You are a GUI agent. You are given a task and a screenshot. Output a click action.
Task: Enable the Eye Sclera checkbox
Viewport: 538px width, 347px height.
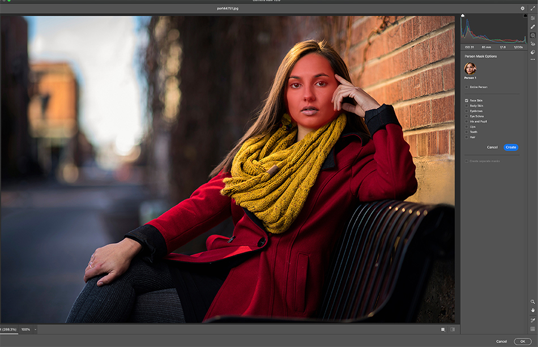pyautogui.click(x=466, y=116)
